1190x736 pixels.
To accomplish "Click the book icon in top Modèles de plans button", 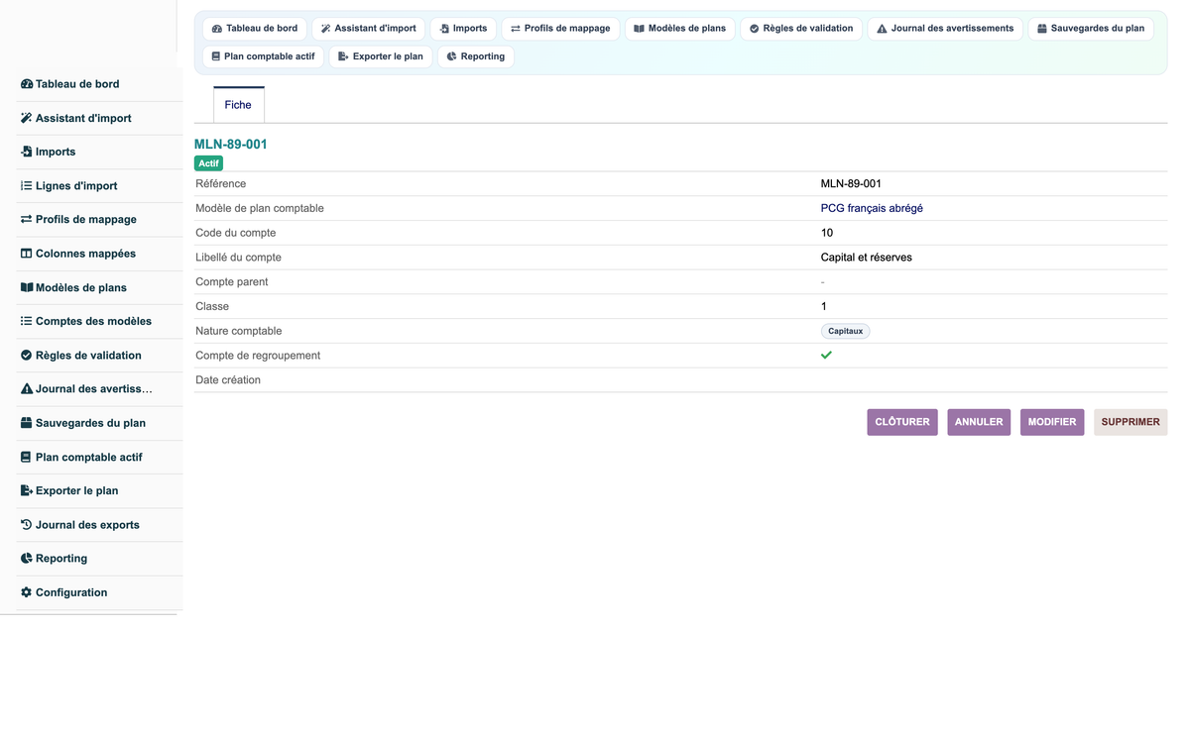I will click(x=639, y=29).
